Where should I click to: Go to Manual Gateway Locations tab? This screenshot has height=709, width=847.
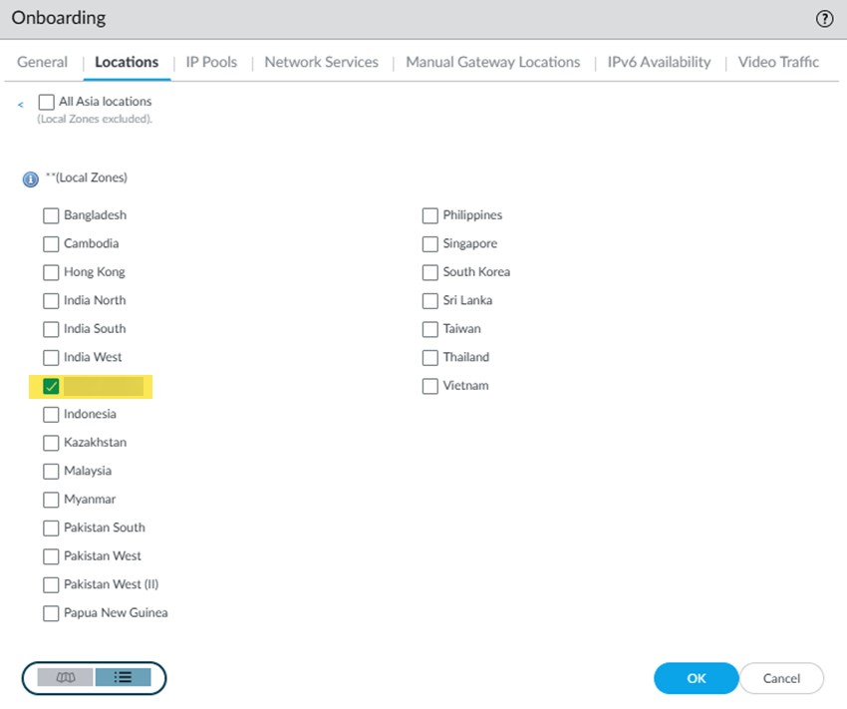(x=492, y=62)
